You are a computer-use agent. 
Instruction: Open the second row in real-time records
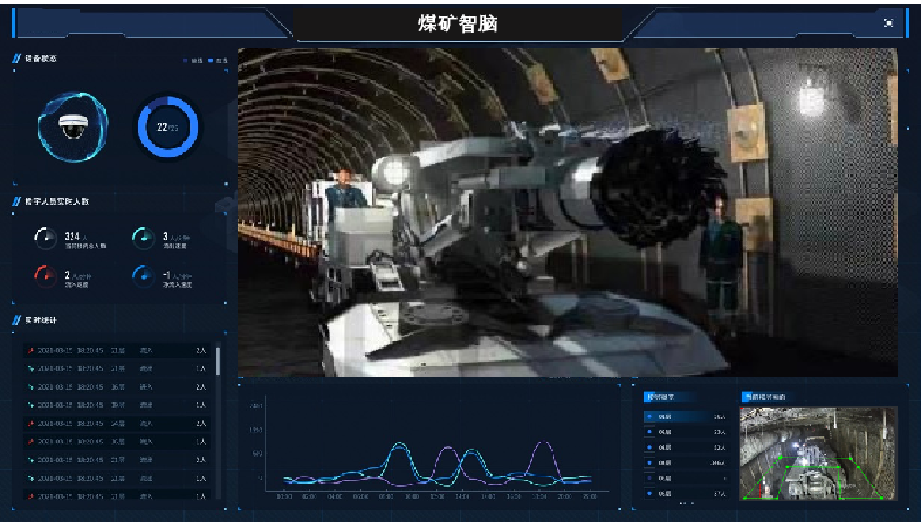[116, 368]
